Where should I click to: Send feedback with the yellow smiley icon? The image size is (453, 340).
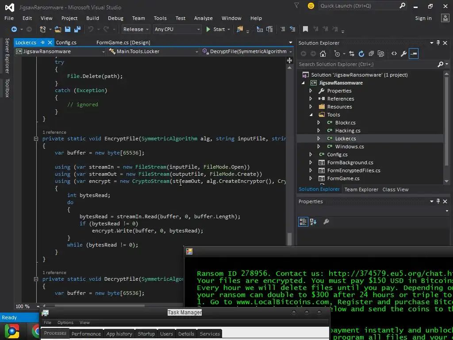click(x=311, y=6)
